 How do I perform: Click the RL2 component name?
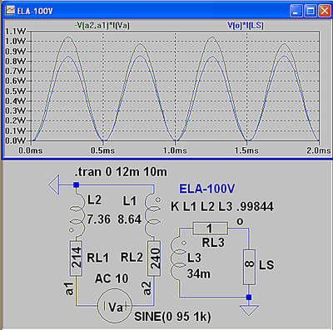click(132, 258)
